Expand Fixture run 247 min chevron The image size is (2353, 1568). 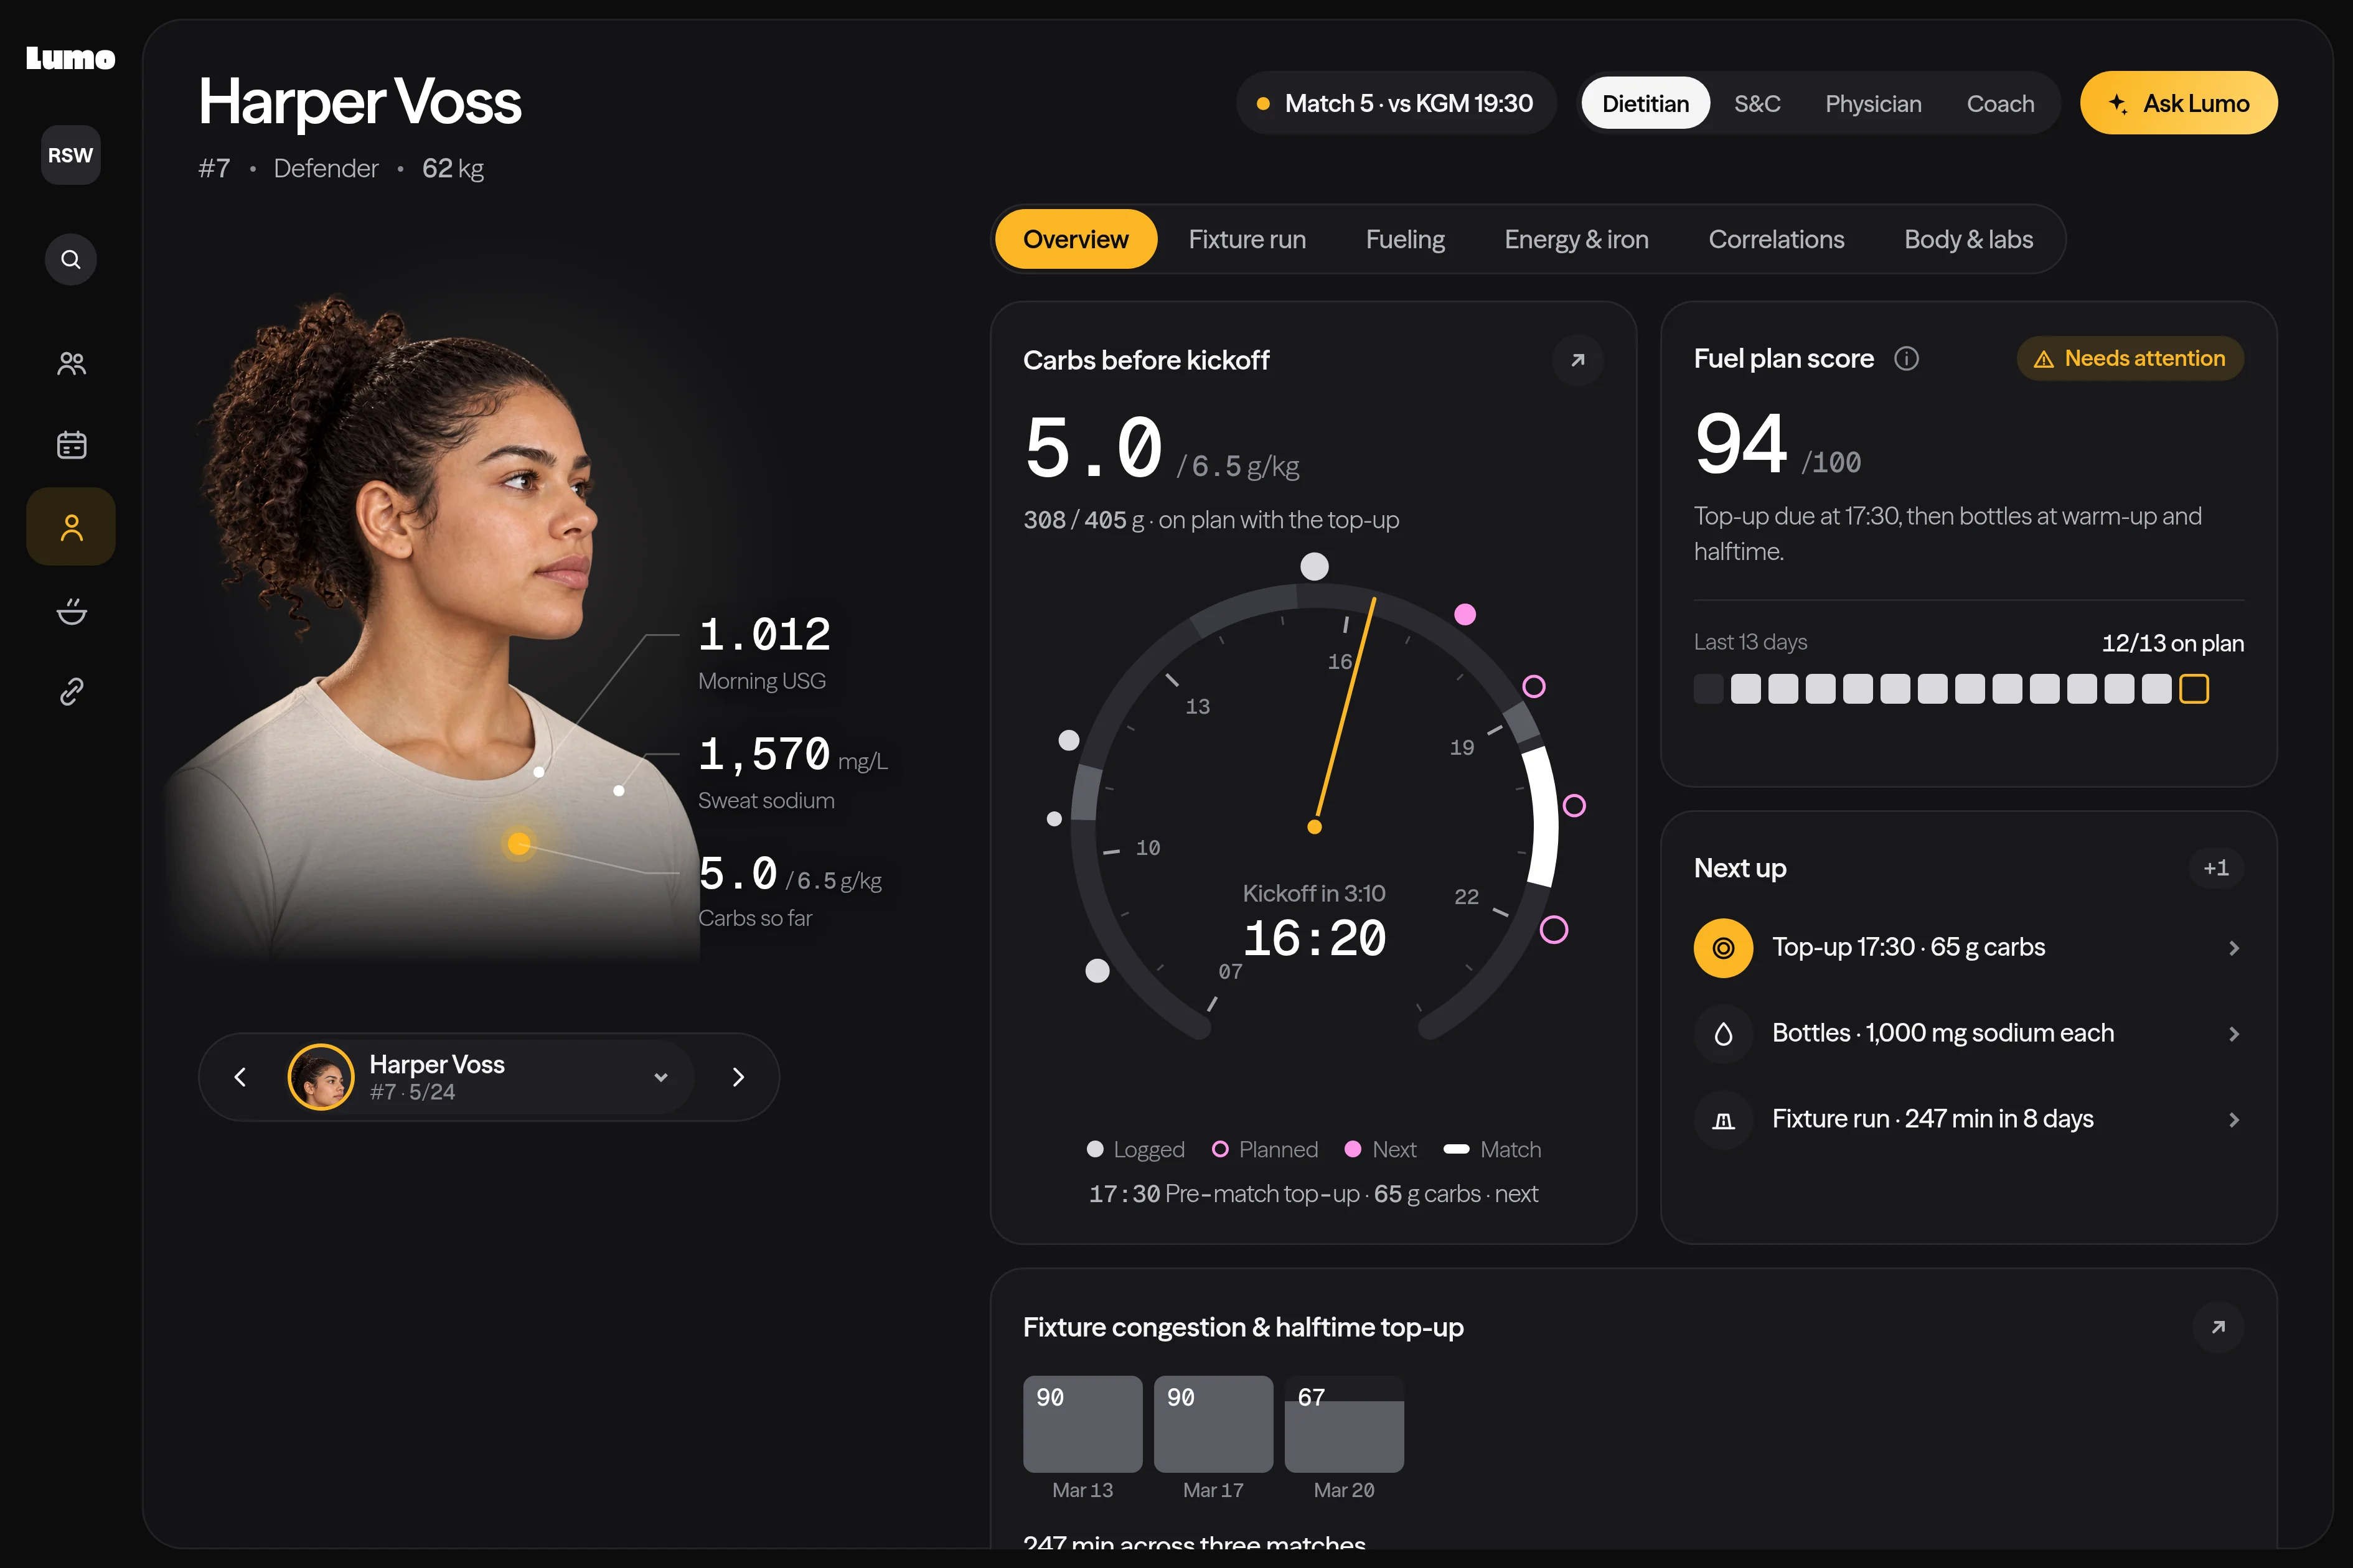point(2234,1120)
